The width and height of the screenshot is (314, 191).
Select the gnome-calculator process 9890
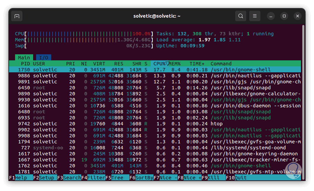click(x=155, y=94)
